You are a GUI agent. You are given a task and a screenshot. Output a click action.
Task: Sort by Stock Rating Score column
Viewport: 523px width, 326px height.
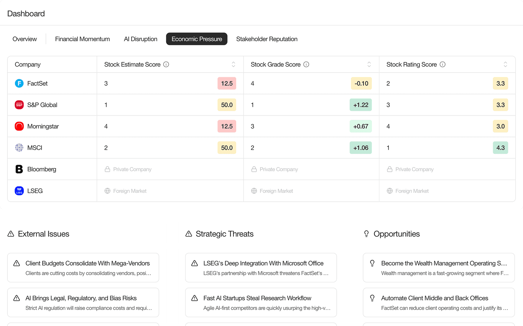click(x=505, y=64)
